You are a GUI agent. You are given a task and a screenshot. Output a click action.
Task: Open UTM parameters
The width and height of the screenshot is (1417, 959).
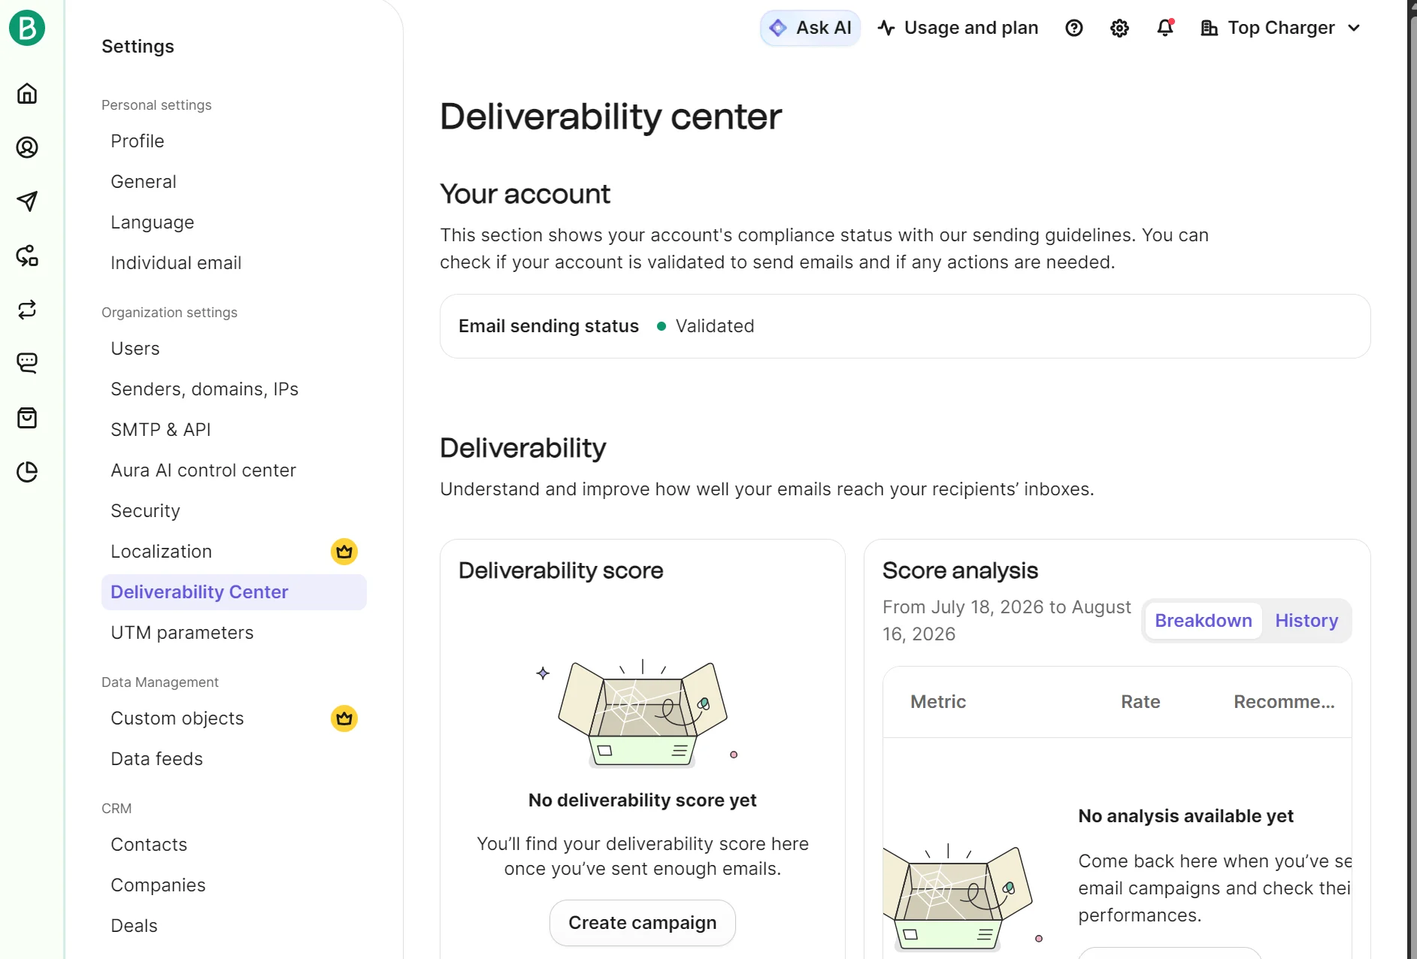[x=183, y=633]
